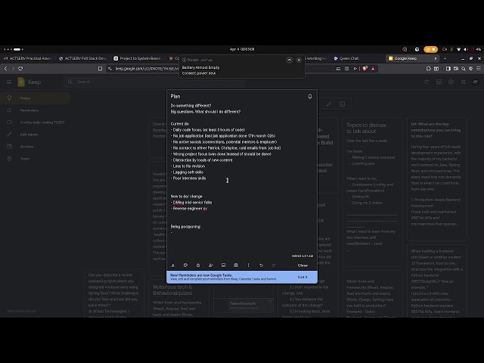Viewport: 484px width, 363px height.
Task: Switch to the Project to System Breakdown tab
Action: [x=138, y=58]
